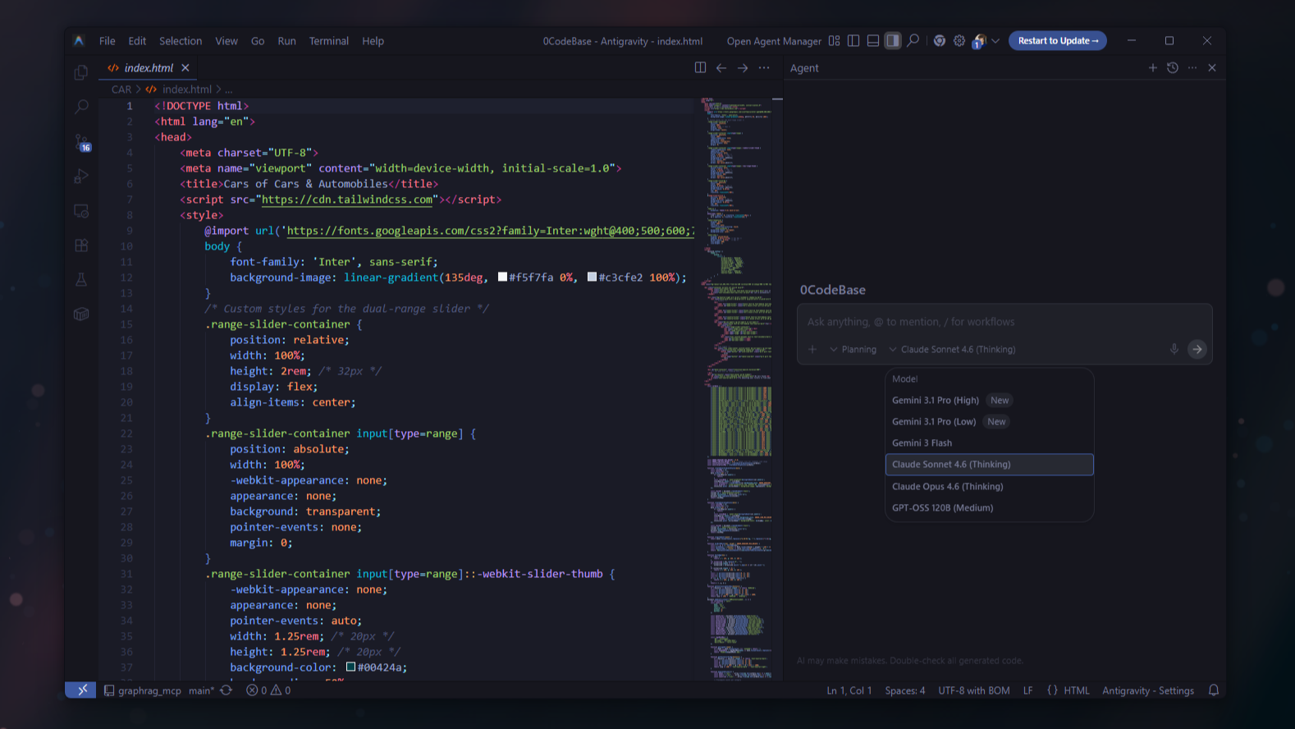1295x729 pixels.
Task: Open the Explorer view in activity bar
Action: coord(81,73)
